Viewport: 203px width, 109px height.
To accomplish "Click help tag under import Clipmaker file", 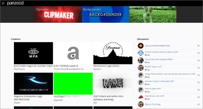I will coord(147,84).
